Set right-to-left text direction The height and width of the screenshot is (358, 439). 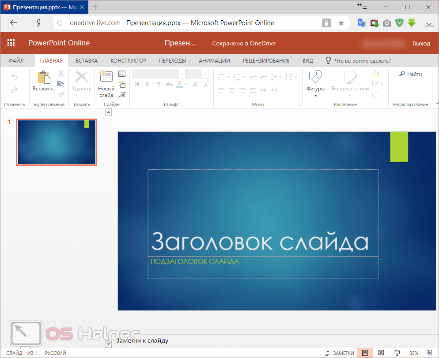coord(274,90)
